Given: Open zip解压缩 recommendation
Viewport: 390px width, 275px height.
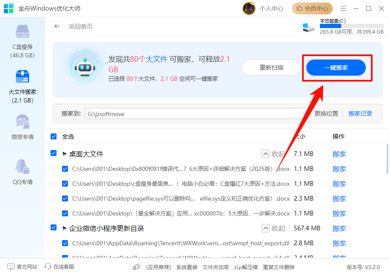Looking at the screenshot, I should coord(246,267).
